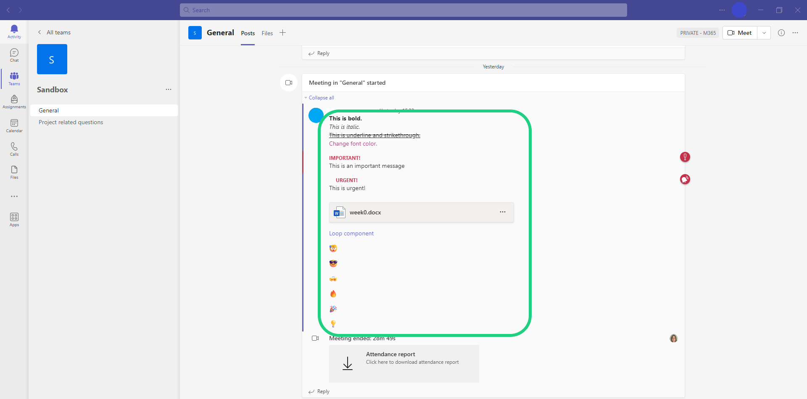The width and height of the screenshot is (807, 399).
Task: Click into the Search box
Action: point(403,10)
